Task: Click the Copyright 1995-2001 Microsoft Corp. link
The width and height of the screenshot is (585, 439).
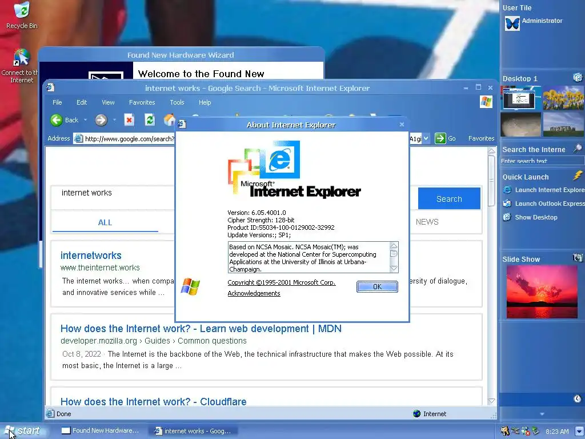Action: 281,282
